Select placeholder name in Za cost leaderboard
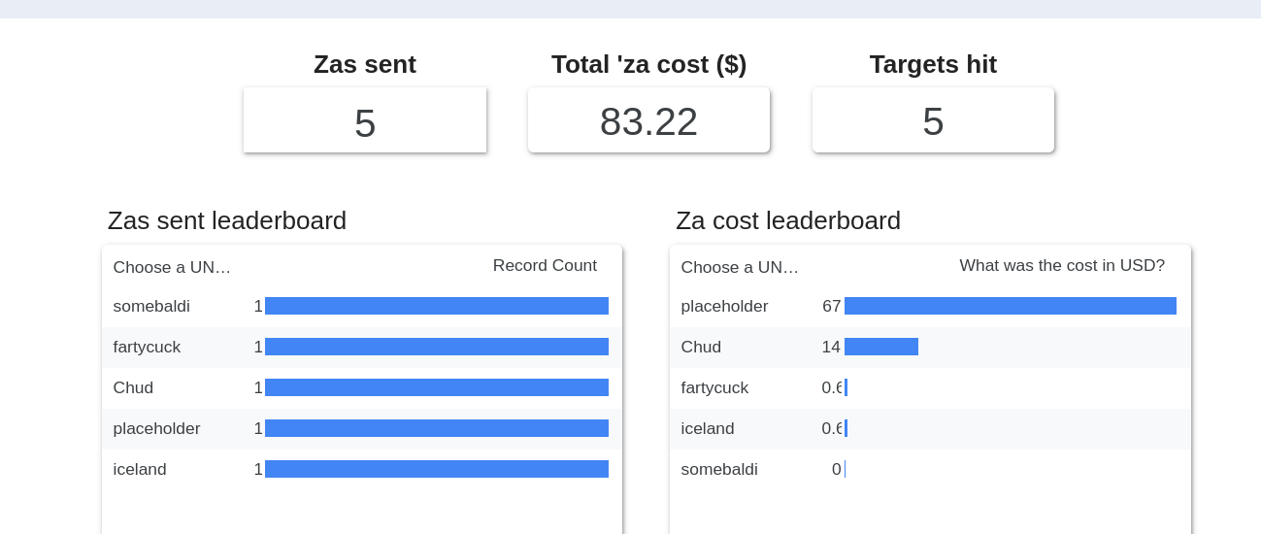The width and height of the screenshot is (1261, 534). pyautogui.click(x=724, y=307)
